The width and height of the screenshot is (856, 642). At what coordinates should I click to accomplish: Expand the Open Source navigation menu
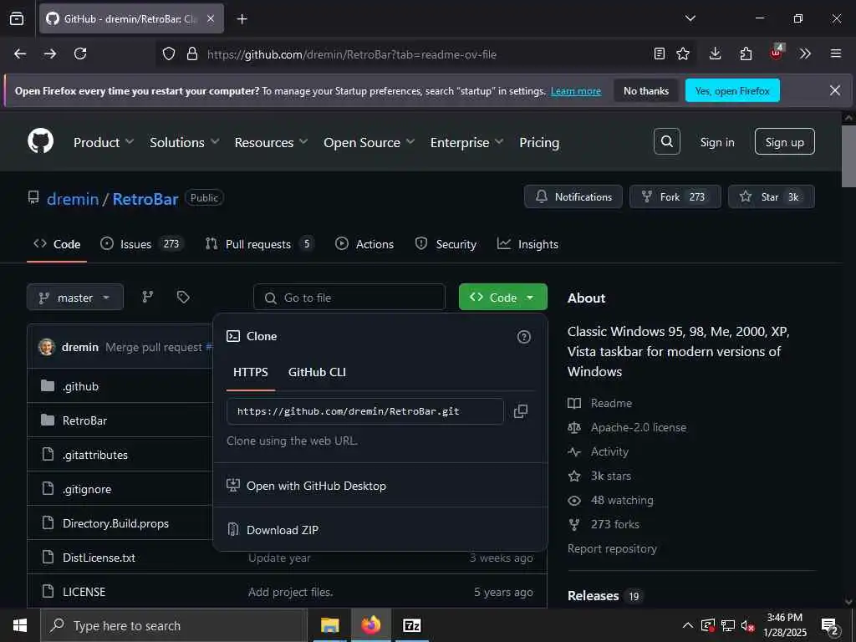tap(369, 142)
